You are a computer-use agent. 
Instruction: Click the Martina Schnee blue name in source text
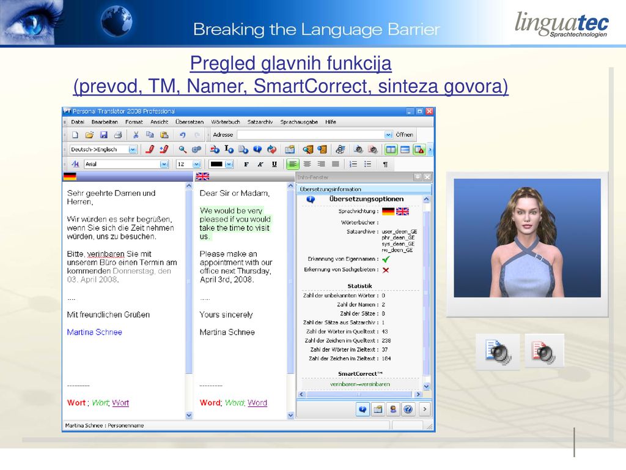pos(95,332)
